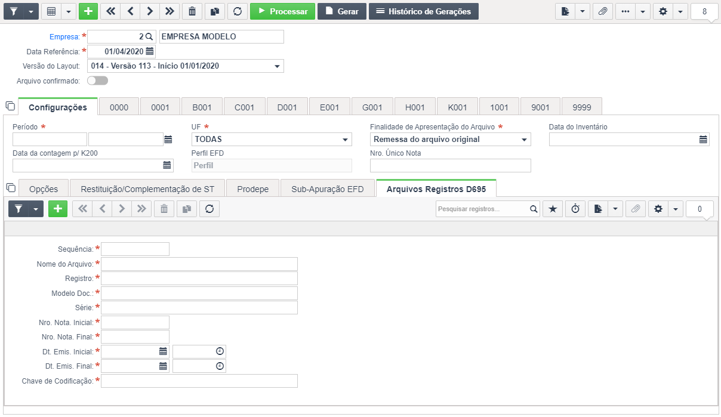This screenshot has width=721, height=417.
Task: Open the B001 tab
Action: (202, 107)
